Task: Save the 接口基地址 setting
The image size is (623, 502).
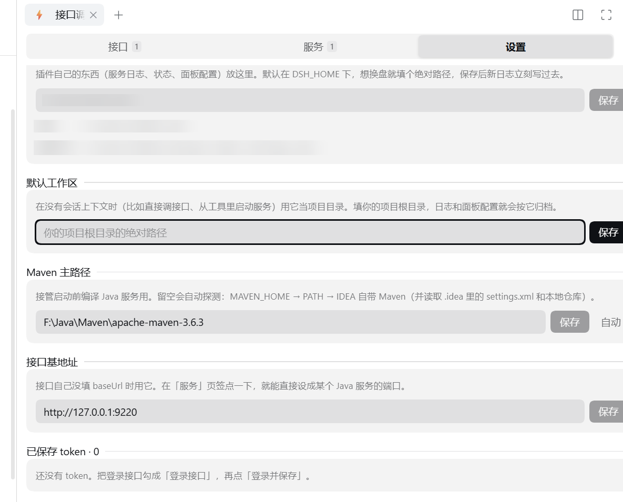Action: (607, 412)
